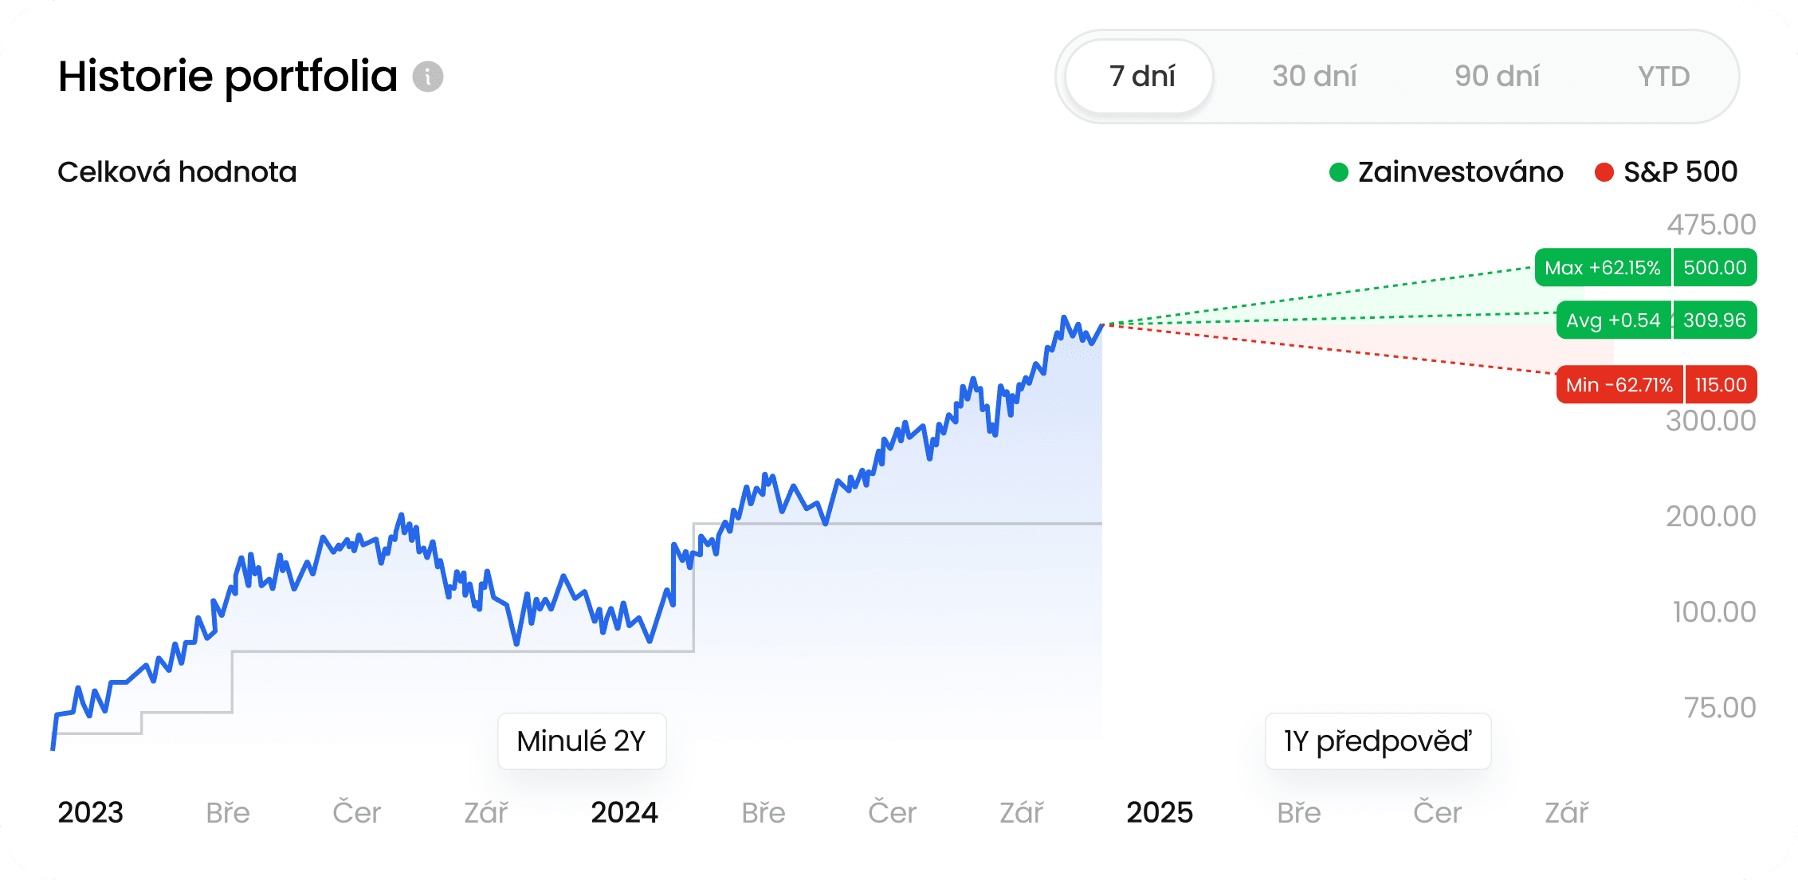Click the Max +62.15% forecast badge
Image resolution: width=1798 pixels, height=880 pixels.
[x=1603, y=268]
